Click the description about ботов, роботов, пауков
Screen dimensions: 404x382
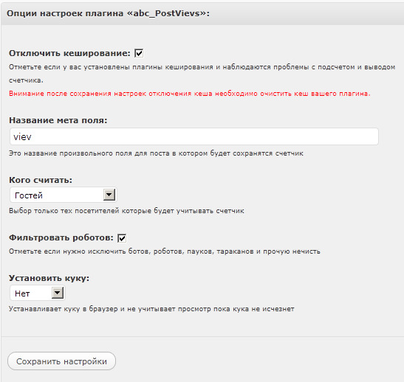[165, 251]
